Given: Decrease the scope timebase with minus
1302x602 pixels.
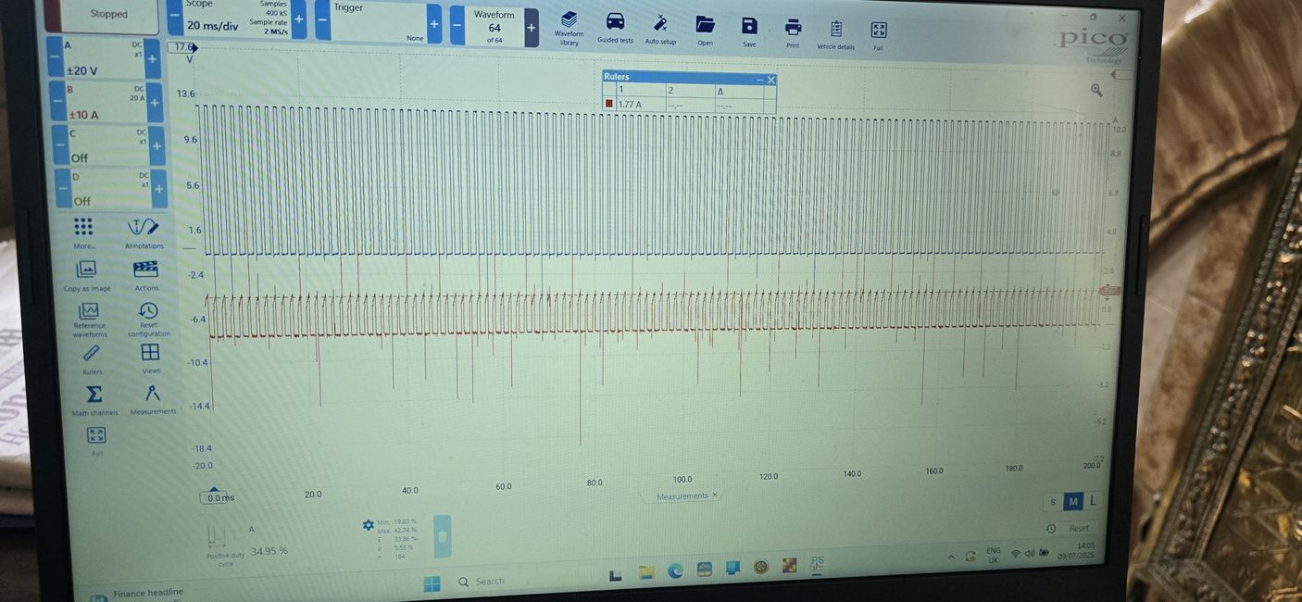Looking at the screenshot, I should point(174,17).
